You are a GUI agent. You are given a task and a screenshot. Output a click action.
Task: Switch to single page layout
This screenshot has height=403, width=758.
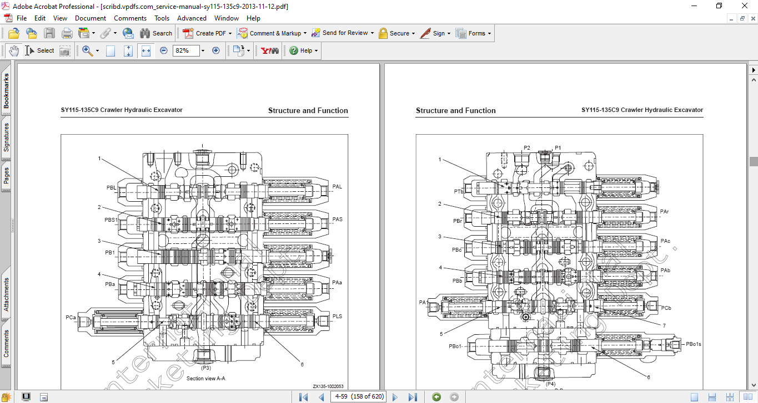[x=694, y=397]
